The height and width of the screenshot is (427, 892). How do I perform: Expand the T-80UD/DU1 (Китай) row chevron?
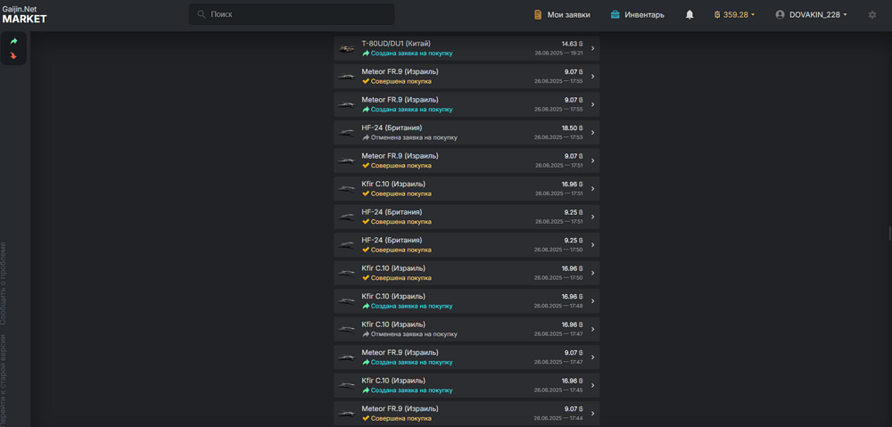coord(592,48)
